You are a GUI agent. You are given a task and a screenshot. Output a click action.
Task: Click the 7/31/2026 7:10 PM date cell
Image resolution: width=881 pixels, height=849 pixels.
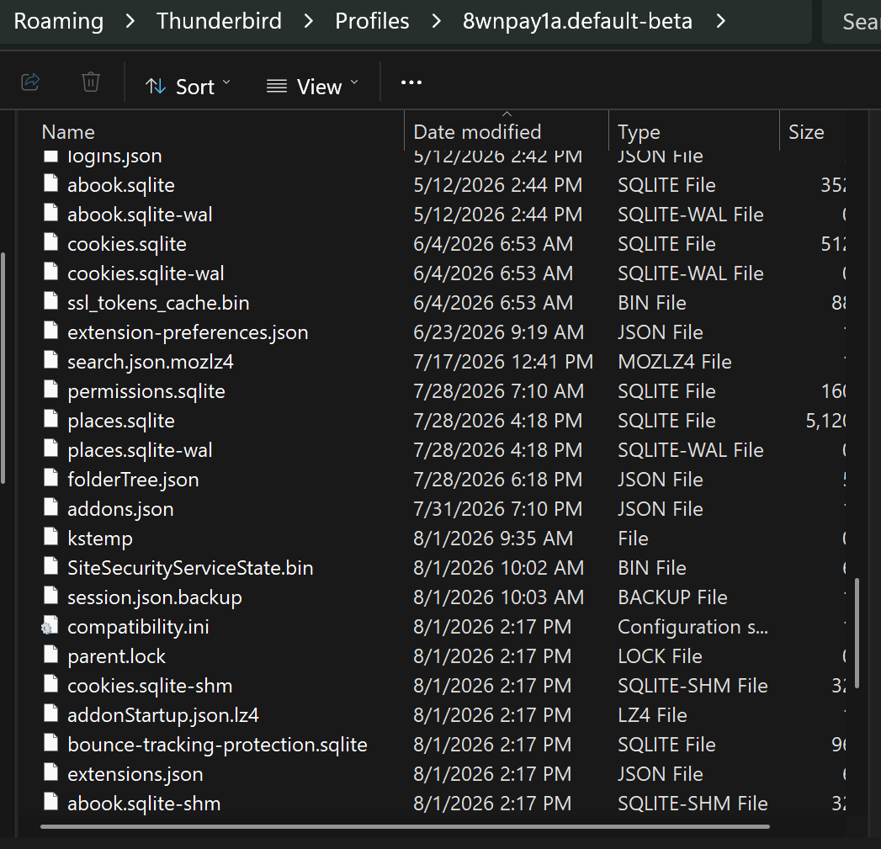498,509
